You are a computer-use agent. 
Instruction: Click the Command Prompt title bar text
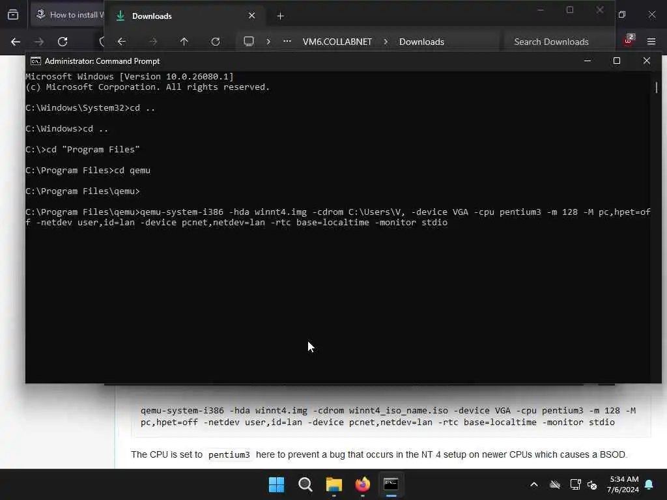point(102,61)
